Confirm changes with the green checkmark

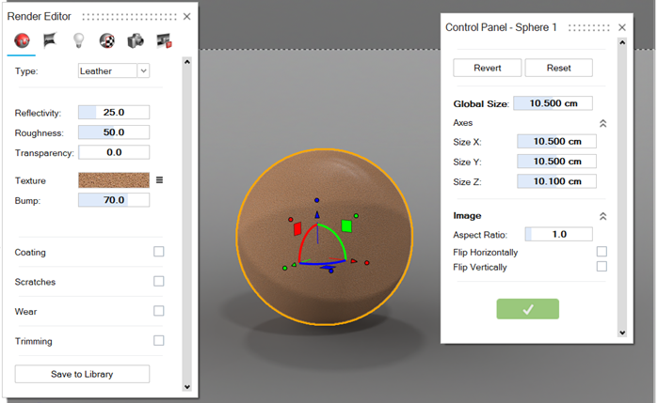coord(527,309)
